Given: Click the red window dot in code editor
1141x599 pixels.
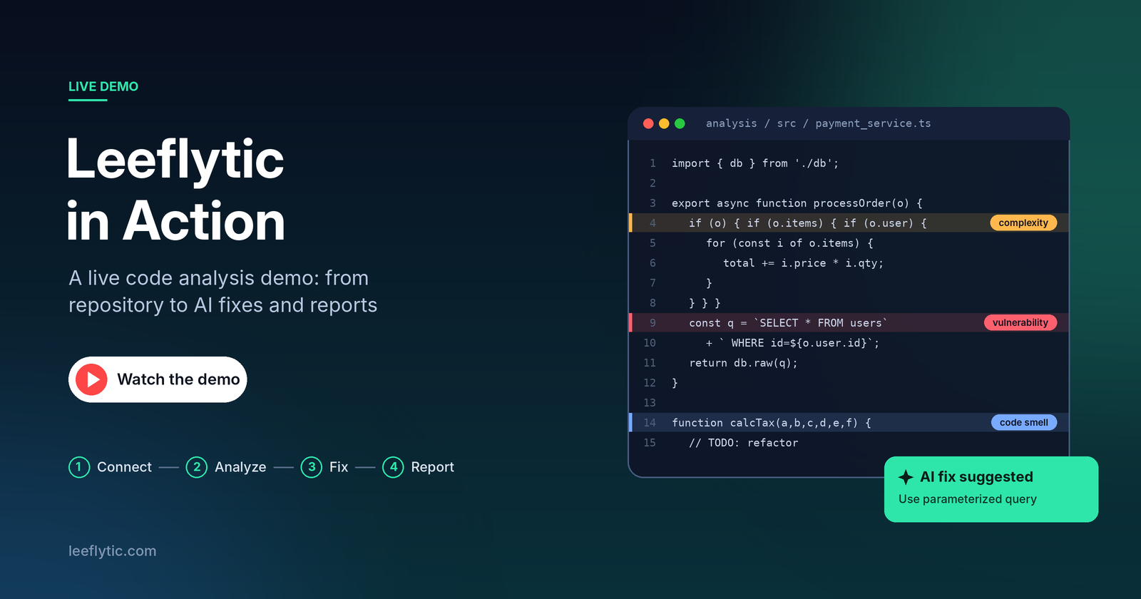Looking at the screenshot, I should coord(648,123).
